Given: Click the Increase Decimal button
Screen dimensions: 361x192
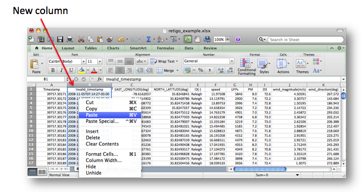Looking at the screenshot, I should coord(220,70).
